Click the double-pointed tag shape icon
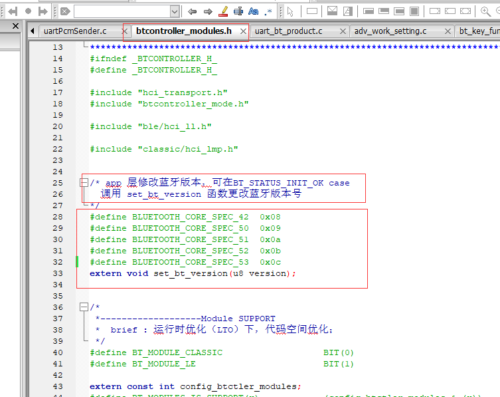500x397 pixels. pyautogui.click(x=465, y=11)
